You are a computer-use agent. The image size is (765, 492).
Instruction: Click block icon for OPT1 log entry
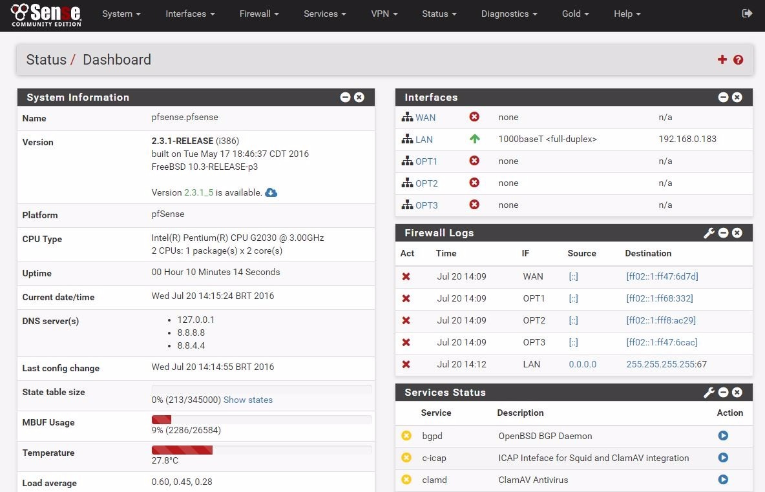tap(406, 298)
